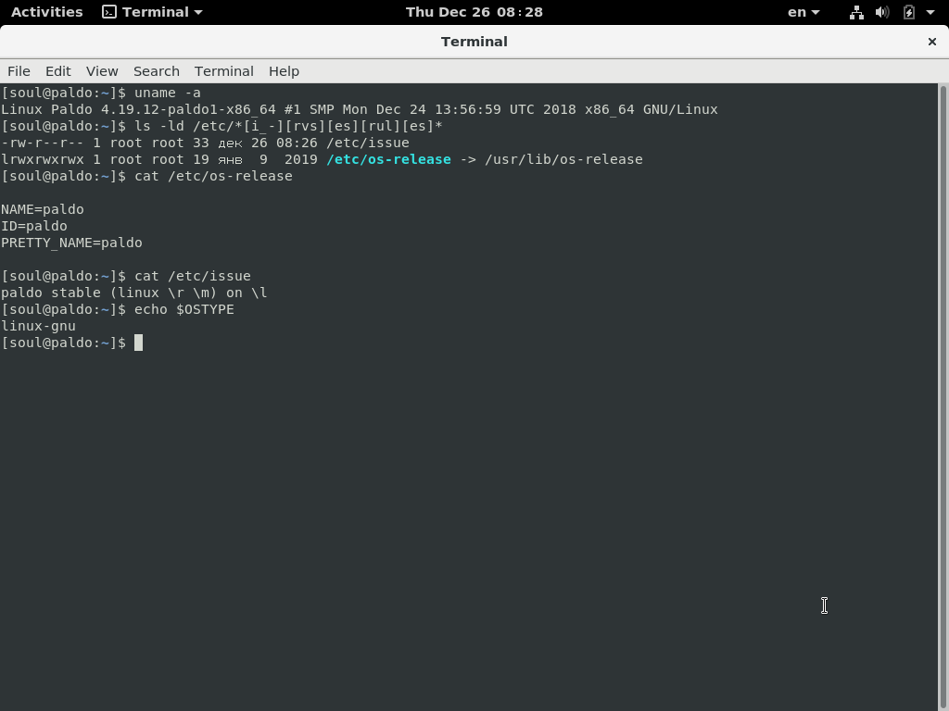Click the terminal cursor at the last prompt
This screenshot has height=711, width=949.
pyautogui.click(x=139, y=343)
